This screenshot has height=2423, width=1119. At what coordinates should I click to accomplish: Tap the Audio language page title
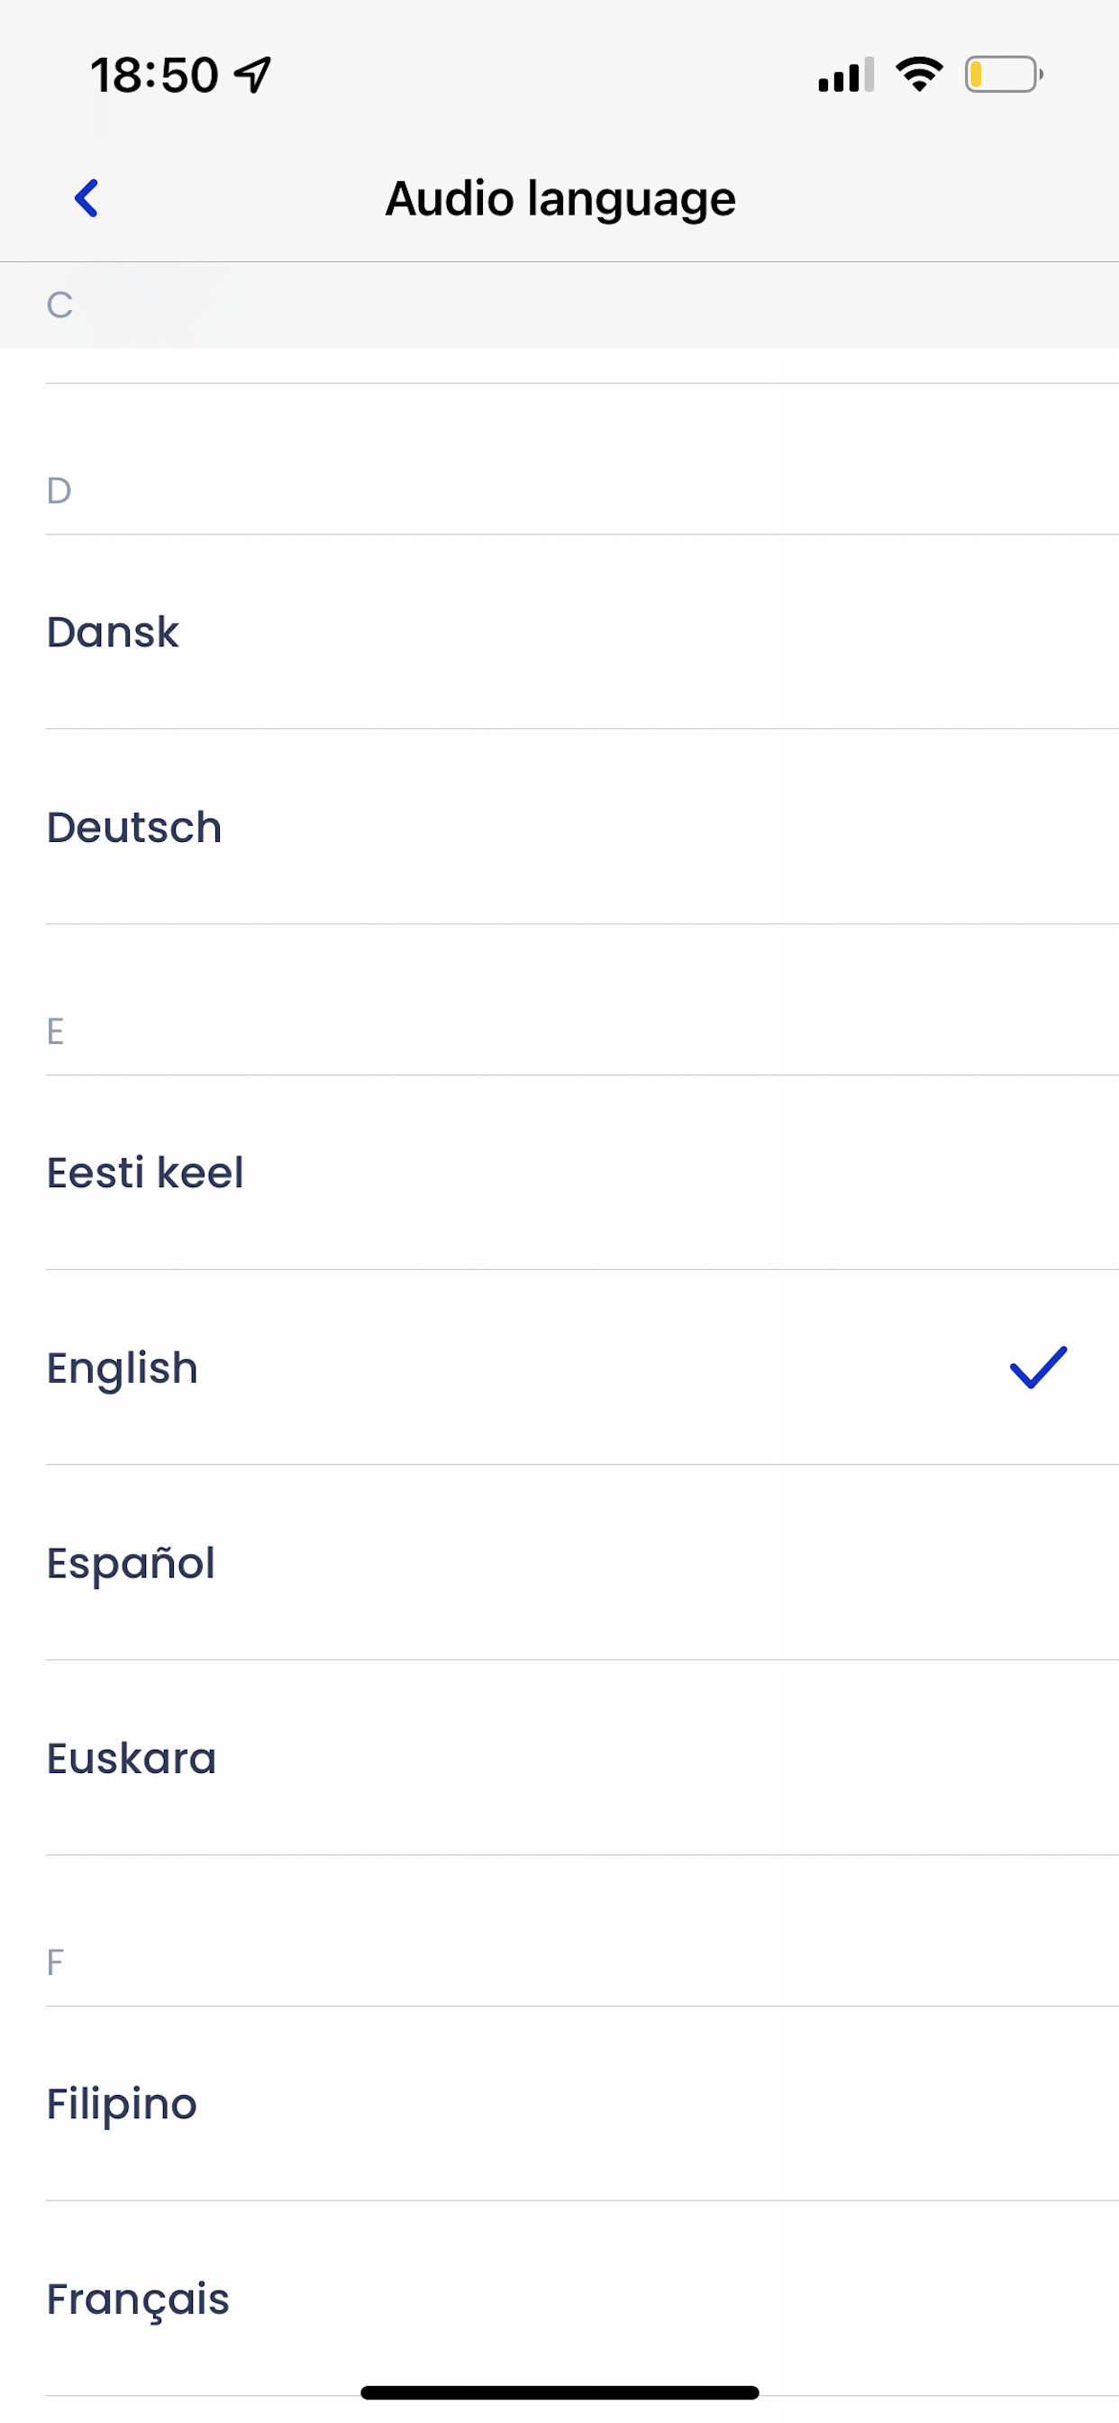click(560, 198)
